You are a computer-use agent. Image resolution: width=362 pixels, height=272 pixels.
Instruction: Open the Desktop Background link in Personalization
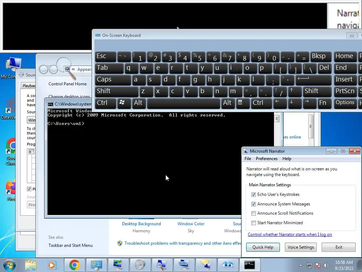click(x=141, y=224)
